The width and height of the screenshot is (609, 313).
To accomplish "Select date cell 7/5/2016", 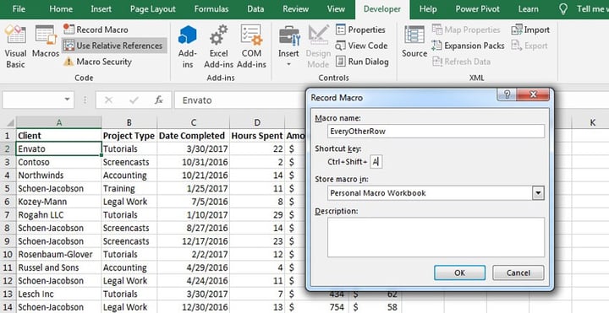I will tap(194, 202).
